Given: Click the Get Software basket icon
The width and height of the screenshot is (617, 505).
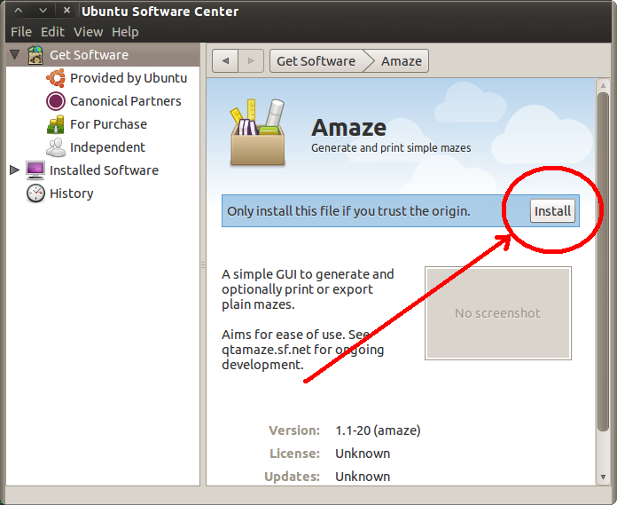Looking at the screenshot, I should coord(35,55).
